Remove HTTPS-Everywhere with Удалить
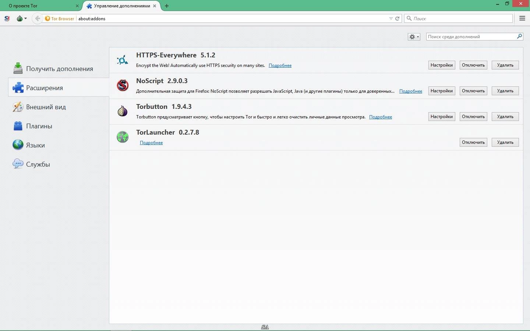This screenshot has height=331, width=530. (505, 65)
